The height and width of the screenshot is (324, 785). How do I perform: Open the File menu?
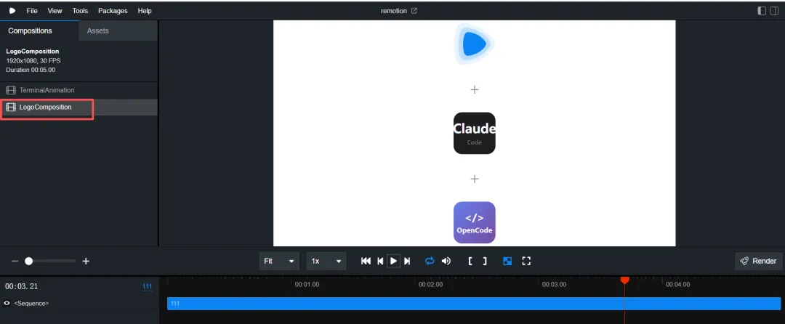(32, 10)
